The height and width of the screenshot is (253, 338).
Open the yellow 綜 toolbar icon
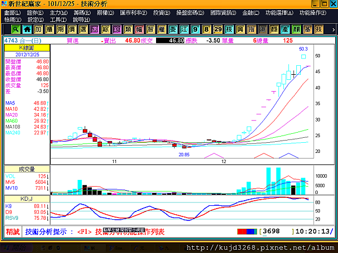(106, 29)
